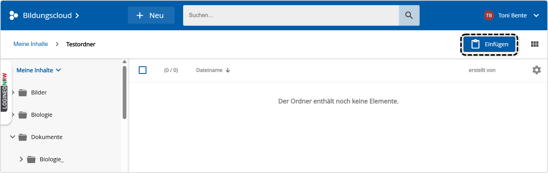The height and width of the screenshot is (173, 548).
Task: Select the Bilder folder
Action: click(39, 92)
